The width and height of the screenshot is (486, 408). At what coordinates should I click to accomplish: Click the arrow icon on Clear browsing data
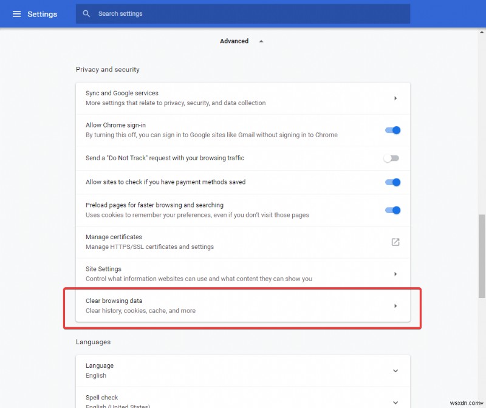395,306
